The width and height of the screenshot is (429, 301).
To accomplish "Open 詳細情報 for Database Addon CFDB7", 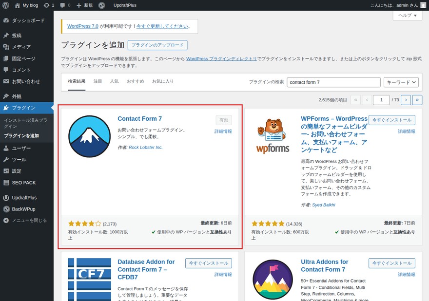I will (223, 275).
